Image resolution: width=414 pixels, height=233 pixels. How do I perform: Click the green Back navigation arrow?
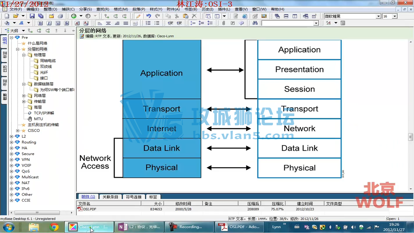[74, 16]
